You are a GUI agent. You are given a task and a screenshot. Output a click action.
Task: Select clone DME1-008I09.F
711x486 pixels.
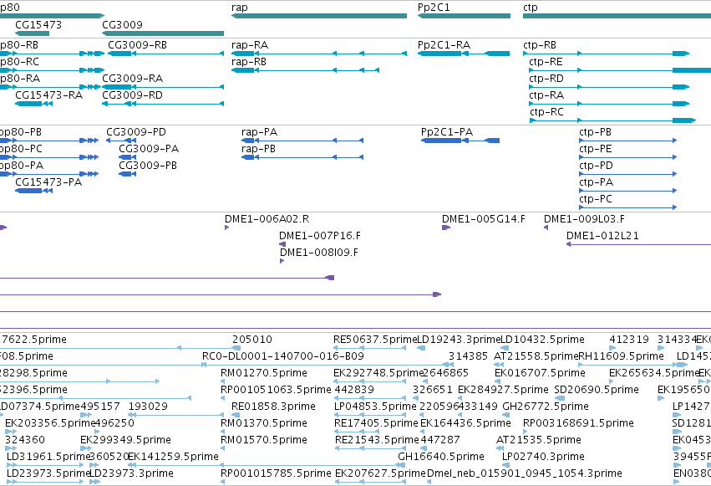(319, 253)
